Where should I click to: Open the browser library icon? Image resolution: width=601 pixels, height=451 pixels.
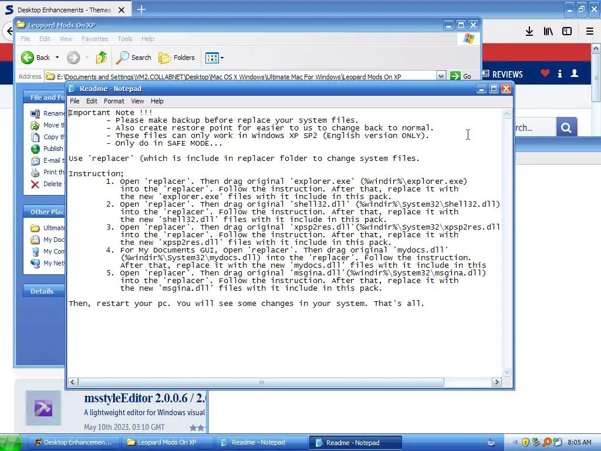548,31
